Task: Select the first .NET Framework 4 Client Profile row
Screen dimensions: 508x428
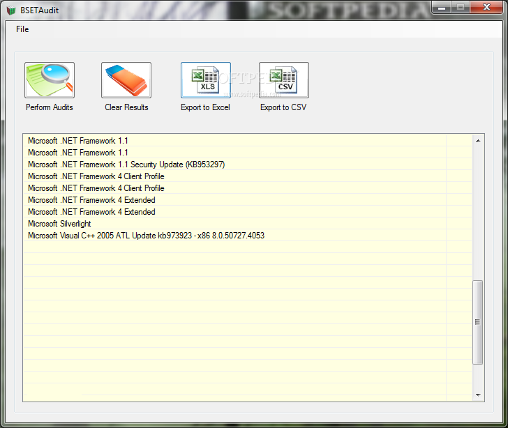Action: coord(248,176)
